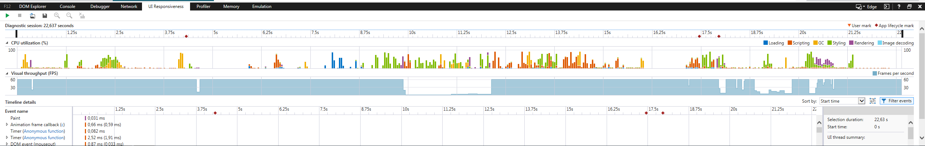Click the F12 label in the title bar
This screenshot has height=146, width=925.
(x=7, y=7)
